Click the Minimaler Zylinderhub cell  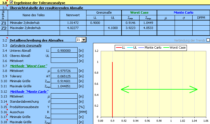pyautogui.click(x=34, y=23)
